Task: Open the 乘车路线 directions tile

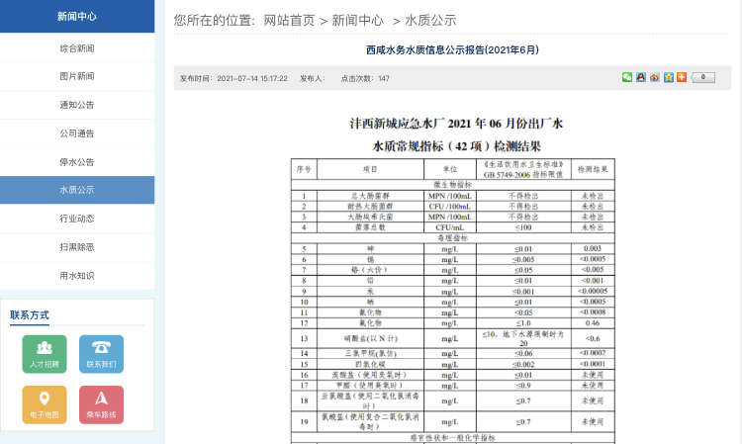Action: coord(101,404)
